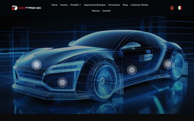The image size is (194, 121).
Task: Visit the Shop link
Action: click(x=125, y=5)
